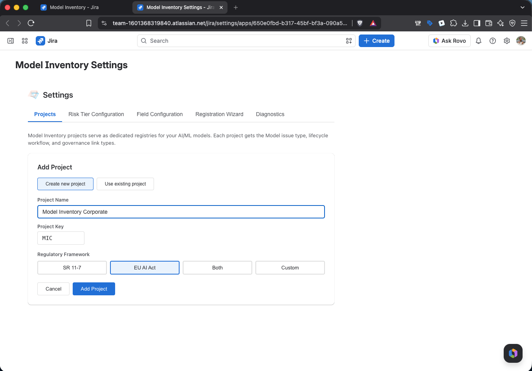Screen dimensions: 532x371
Task: Open Brave VPN shield icon
Action: pos(512,23)
